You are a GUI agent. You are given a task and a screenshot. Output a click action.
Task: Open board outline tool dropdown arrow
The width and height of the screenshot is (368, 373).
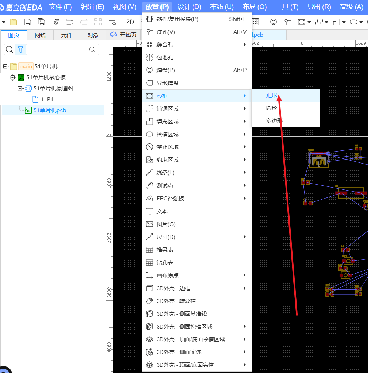tap(309, 22)
